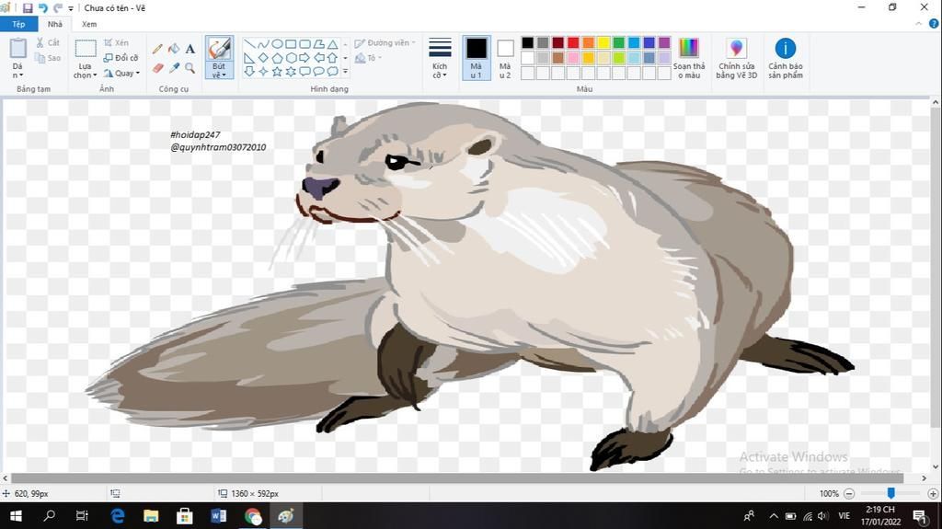Switch to the Xem ribbon tab
This screenshot has width=942, height=529.
[89, 24]
